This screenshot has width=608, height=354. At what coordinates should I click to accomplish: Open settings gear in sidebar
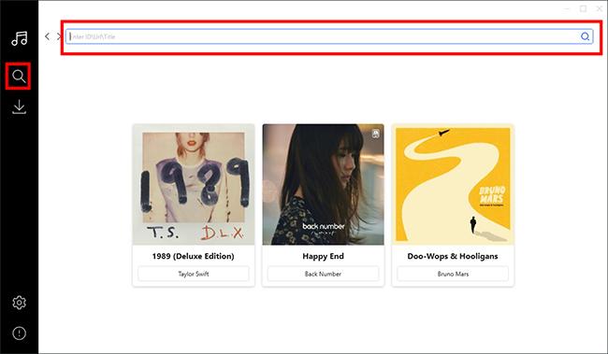click(x=19, y=303)
